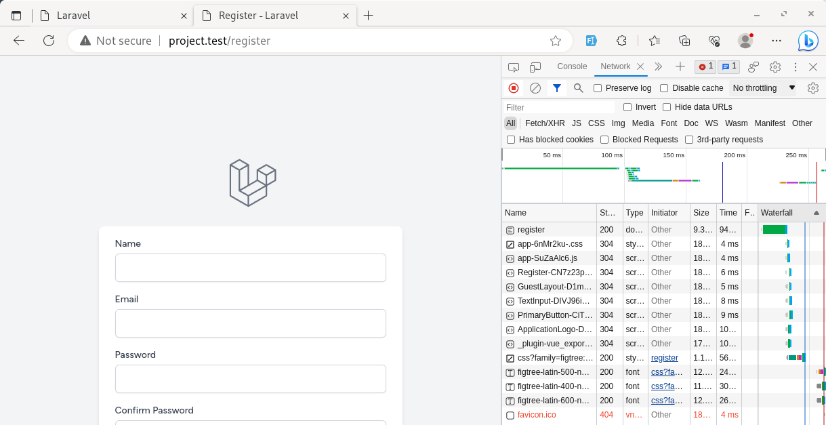826x425 pixels.
Task: Click the Laravel logo
Action: [x=252, y=183]
